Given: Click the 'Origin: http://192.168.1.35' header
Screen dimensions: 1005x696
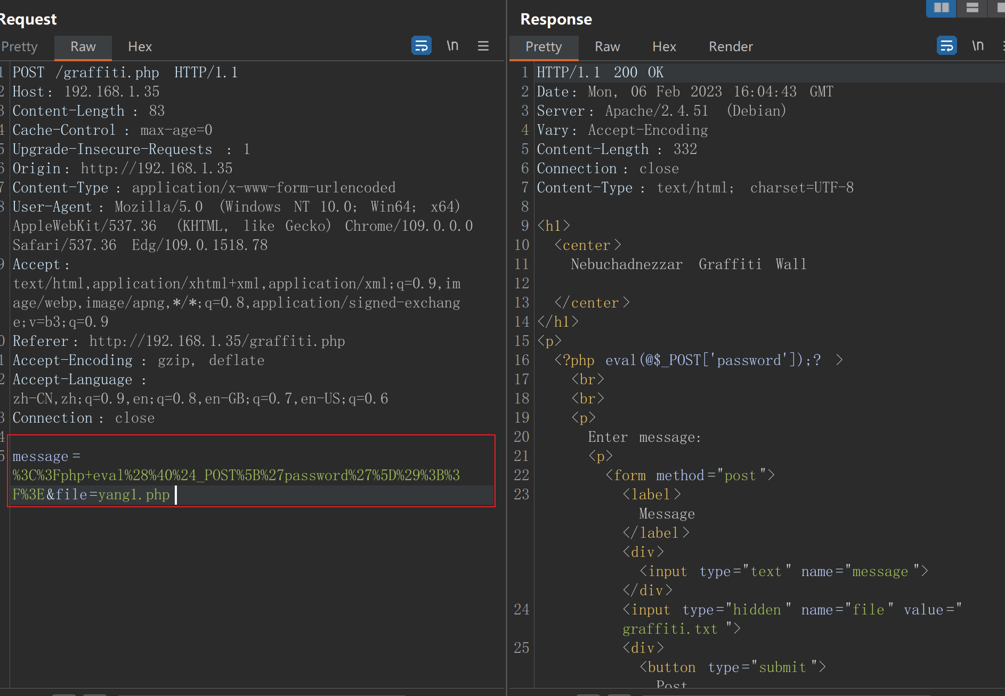Looking at the screenshot, I should coord(123,168).
